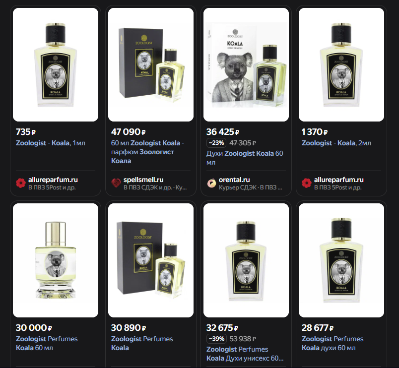Select the black box thumbnail priced 47 090 ₽
Image resolution: width=399 pixels, height=368 pixels.
(x=151, y=64)
